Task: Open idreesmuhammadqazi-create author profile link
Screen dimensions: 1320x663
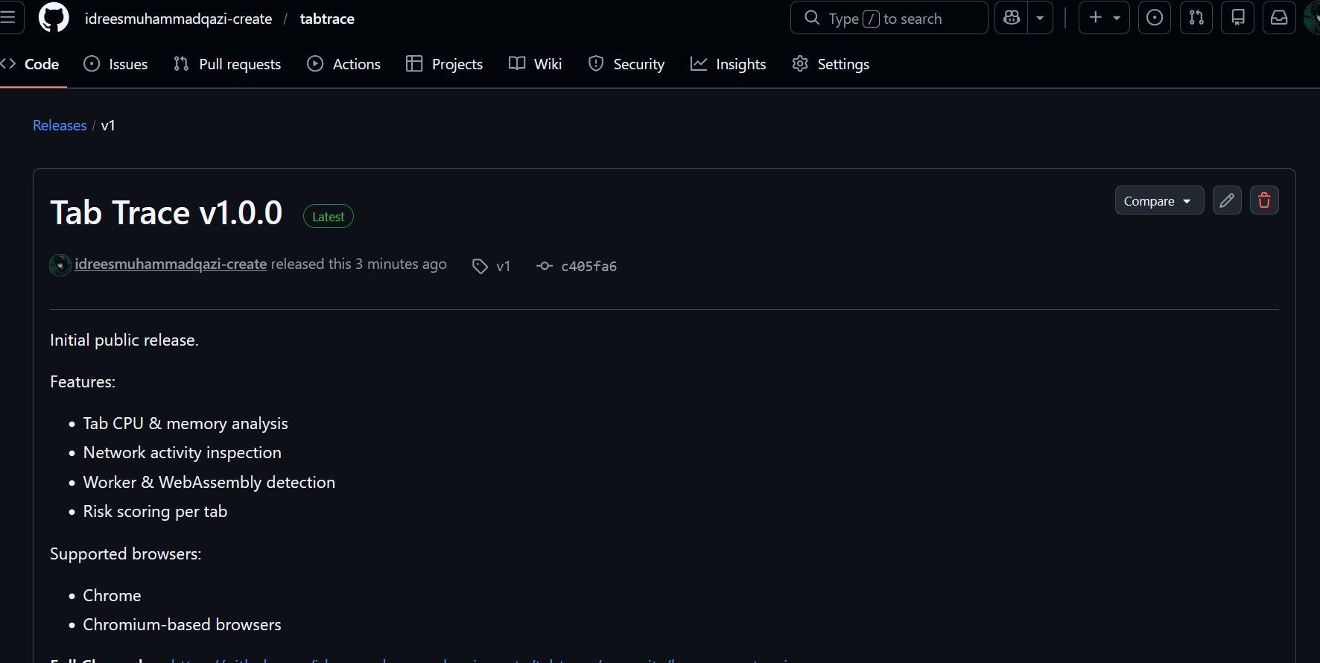Action: 171,264
